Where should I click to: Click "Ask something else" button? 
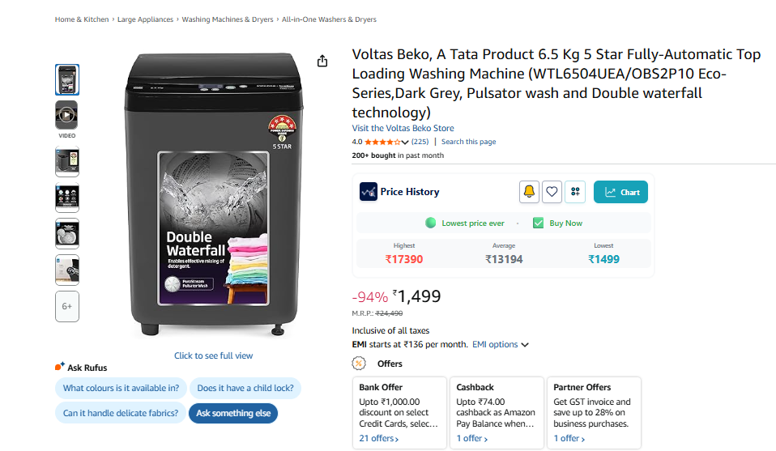click(x=233, y=413)
